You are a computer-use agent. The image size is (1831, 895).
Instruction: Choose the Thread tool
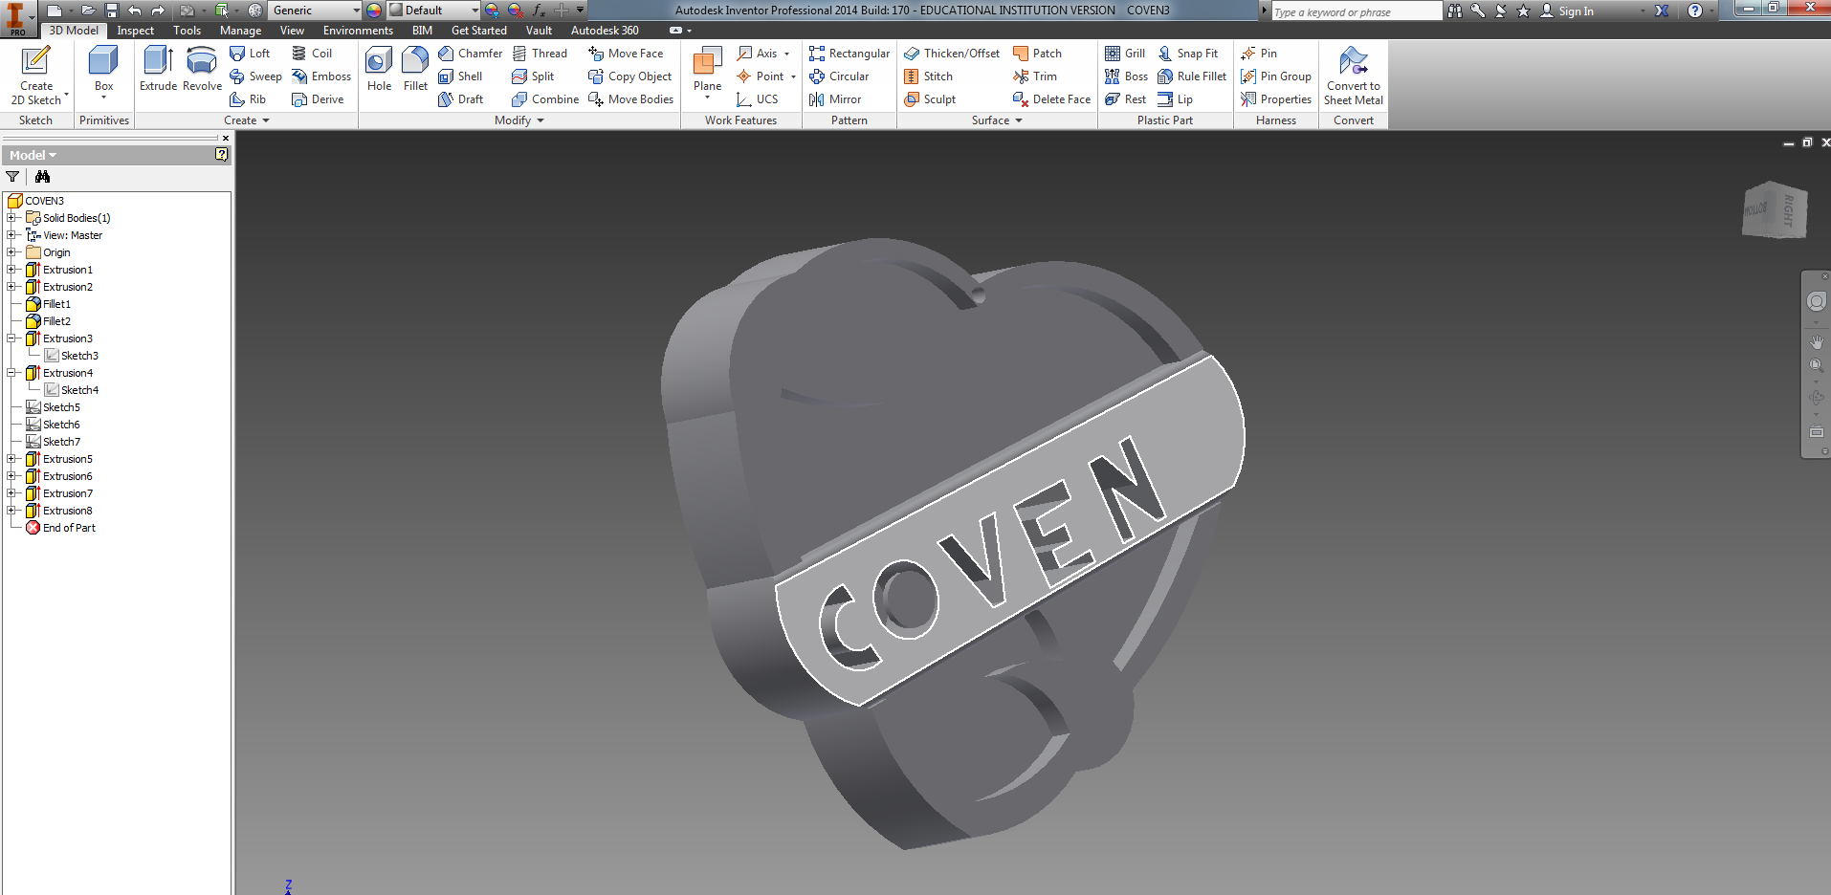pos(540,54)
